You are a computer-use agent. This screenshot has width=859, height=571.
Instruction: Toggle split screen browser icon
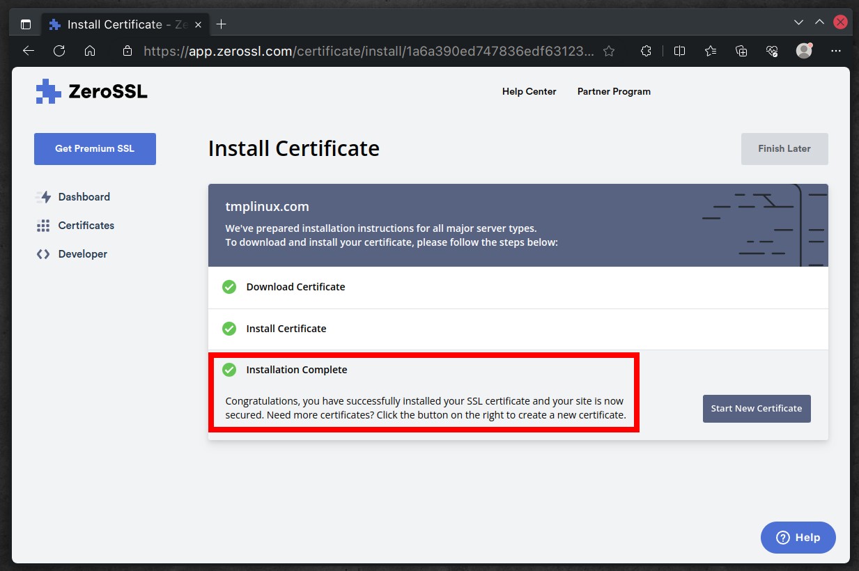pos(680,51)
